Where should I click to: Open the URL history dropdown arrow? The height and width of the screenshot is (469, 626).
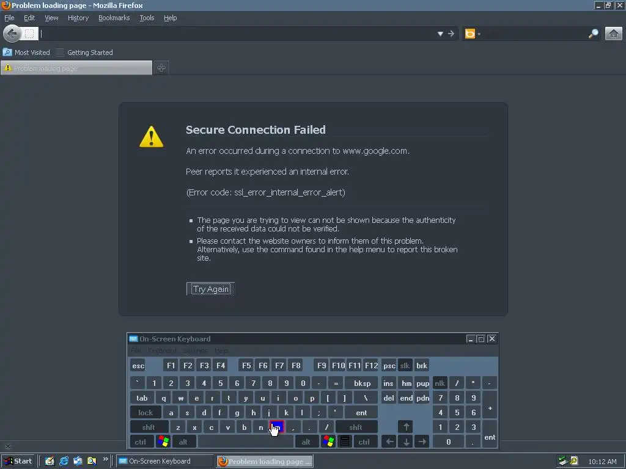440,34
